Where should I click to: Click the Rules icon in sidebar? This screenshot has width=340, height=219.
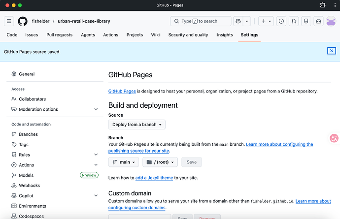(x=14, y=155)
